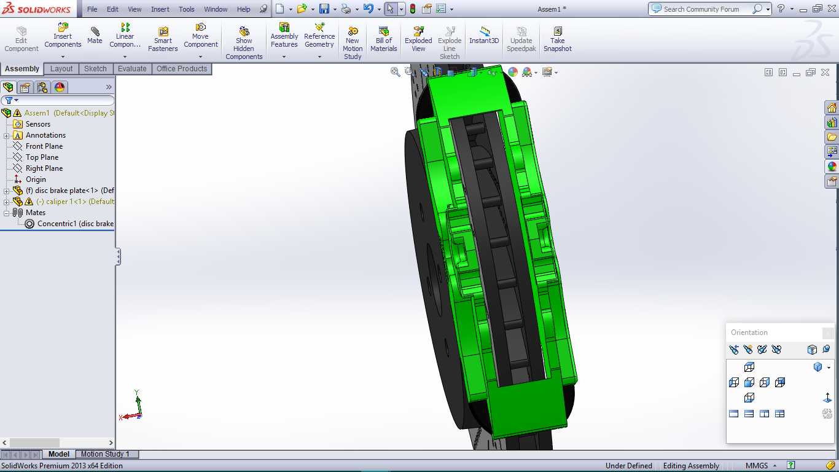Open Insert Components dropdown arrow
Image resolution: width=839 pixels, height=472 pixels.
tap(63, 57)
